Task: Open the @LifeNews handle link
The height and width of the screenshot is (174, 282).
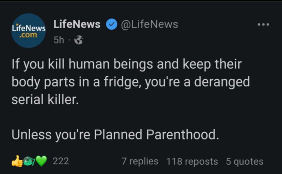Action: [x=150, y=24]
